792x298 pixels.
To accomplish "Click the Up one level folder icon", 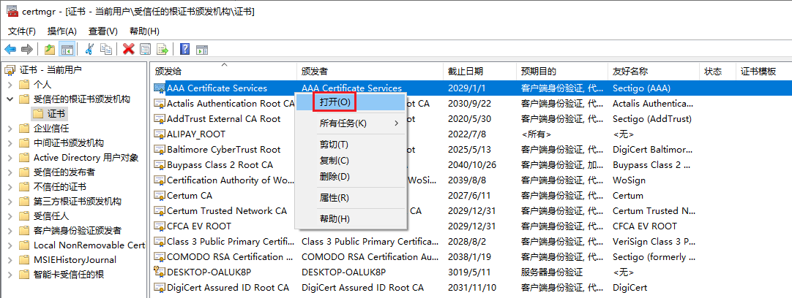I will (x=49, y=49).
